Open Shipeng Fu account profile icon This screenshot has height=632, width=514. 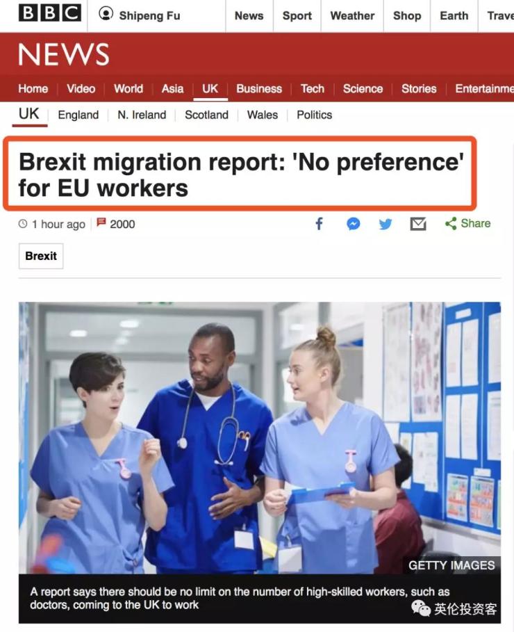pos(106,14)
